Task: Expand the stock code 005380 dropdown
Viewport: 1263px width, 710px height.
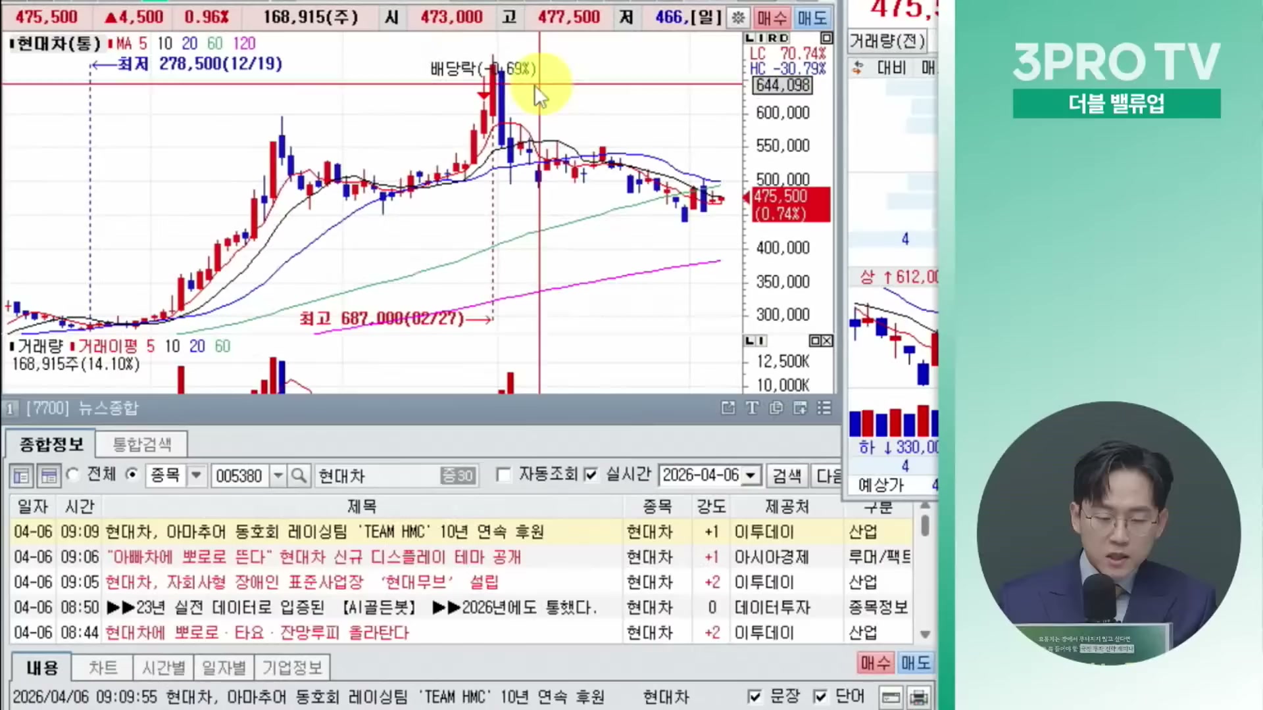Action: tap(278, 475)
